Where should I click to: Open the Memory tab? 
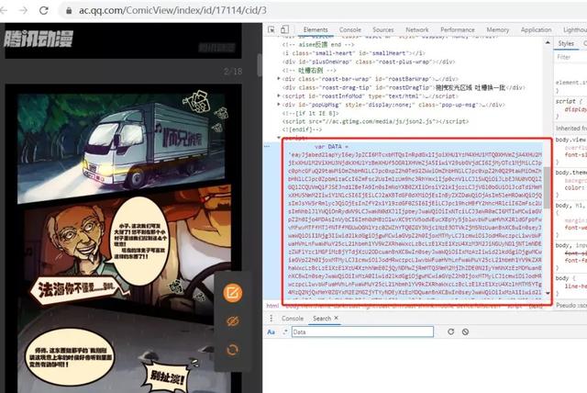[497, 29]
